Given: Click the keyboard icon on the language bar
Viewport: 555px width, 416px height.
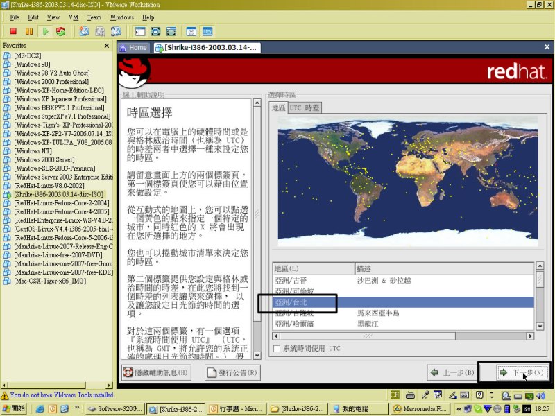Looking at the screenshot, I should pos(410,395).
